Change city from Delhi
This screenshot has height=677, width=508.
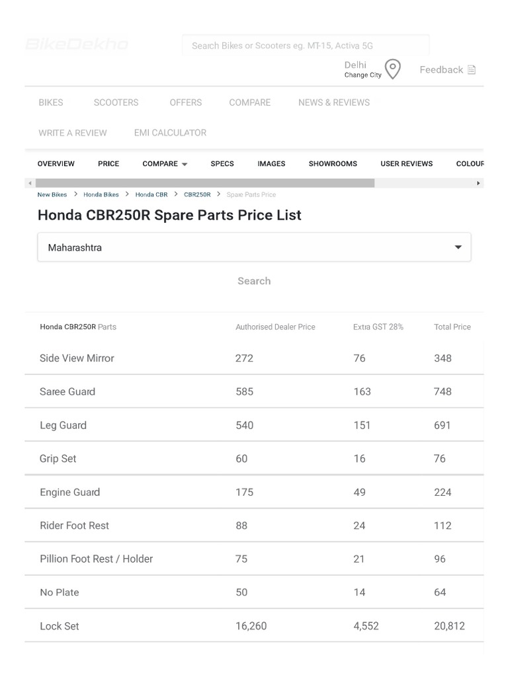coord(362,75)
